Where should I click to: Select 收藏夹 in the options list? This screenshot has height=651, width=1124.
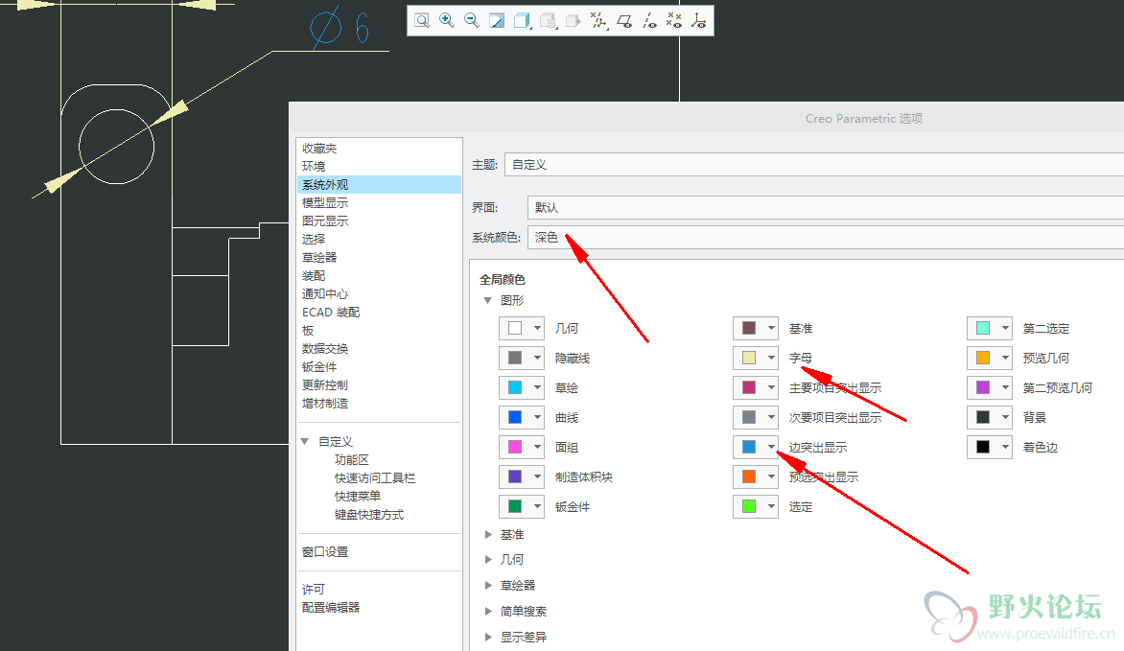[319, 149]
